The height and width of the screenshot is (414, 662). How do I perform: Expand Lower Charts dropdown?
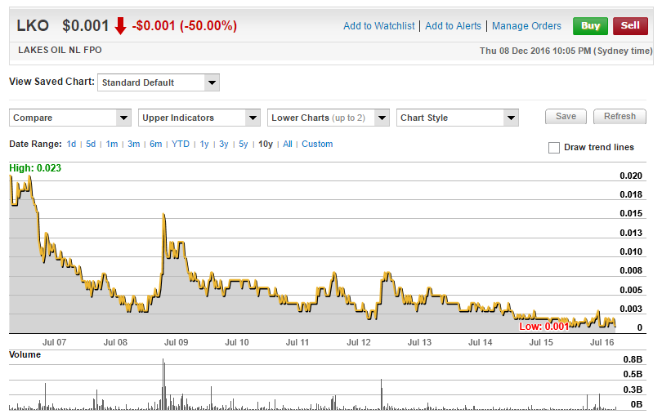tap(329, 118)
